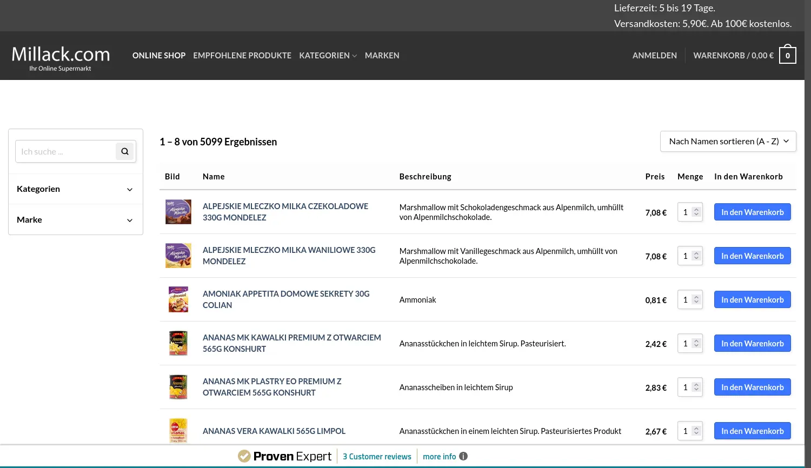This screenshot has width=811, height=468.
Task: Open the "Marken" menu
Action: point(382,55)
